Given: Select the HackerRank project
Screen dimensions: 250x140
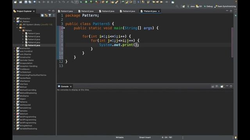Looking at the screenshot, I should 25,78.
